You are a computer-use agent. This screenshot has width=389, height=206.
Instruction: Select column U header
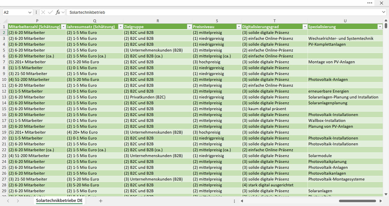[x=345, y=21]
